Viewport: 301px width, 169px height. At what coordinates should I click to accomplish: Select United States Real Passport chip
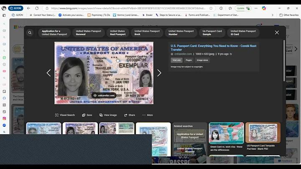117,33
